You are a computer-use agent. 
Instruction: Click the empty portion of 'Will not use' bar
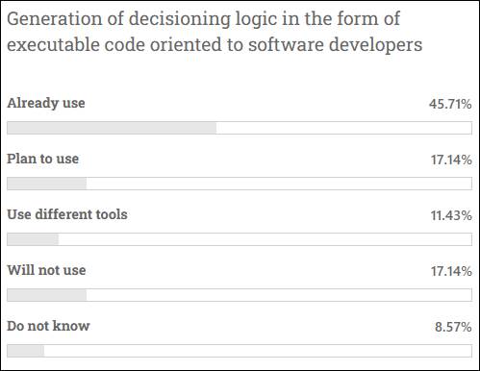(279, 295)
